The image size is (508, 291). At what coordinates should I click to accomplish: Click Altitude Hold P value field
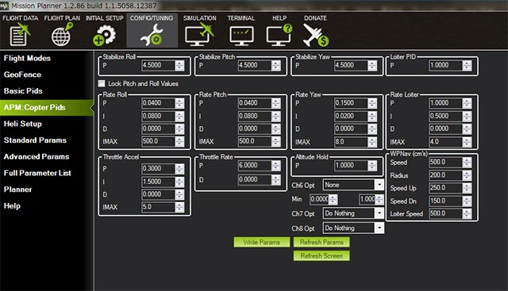point(351,166)
